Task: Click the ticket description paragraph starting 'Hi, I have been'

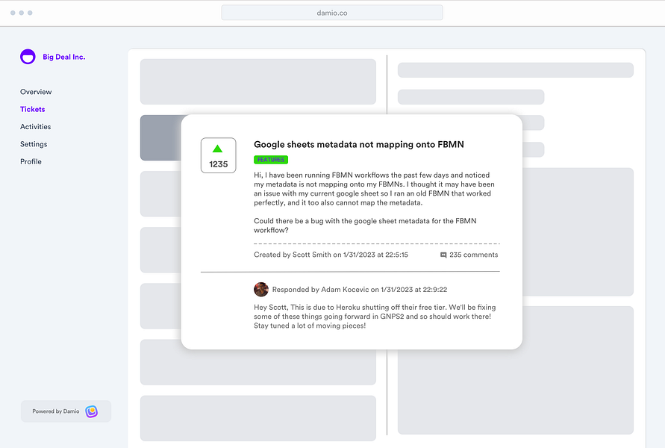Action: [374, 189]
